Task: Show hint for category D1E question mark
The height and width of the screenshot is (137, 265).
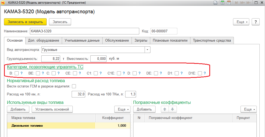Action: pos(205,73)
